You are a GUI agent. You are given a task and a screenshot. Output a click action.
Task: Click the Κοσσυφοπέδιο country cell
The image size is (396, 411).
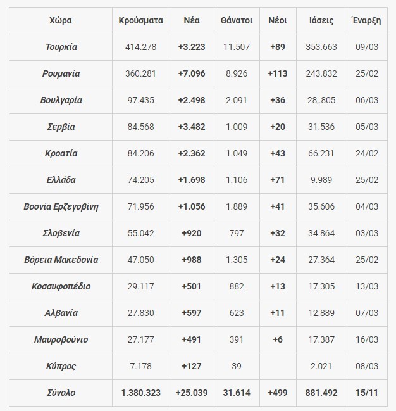pyautogui.click(x=61, y=286)
